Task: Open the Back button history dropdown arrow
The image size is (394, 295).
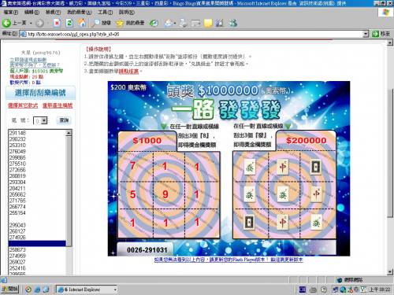Action: pos(31,24)
